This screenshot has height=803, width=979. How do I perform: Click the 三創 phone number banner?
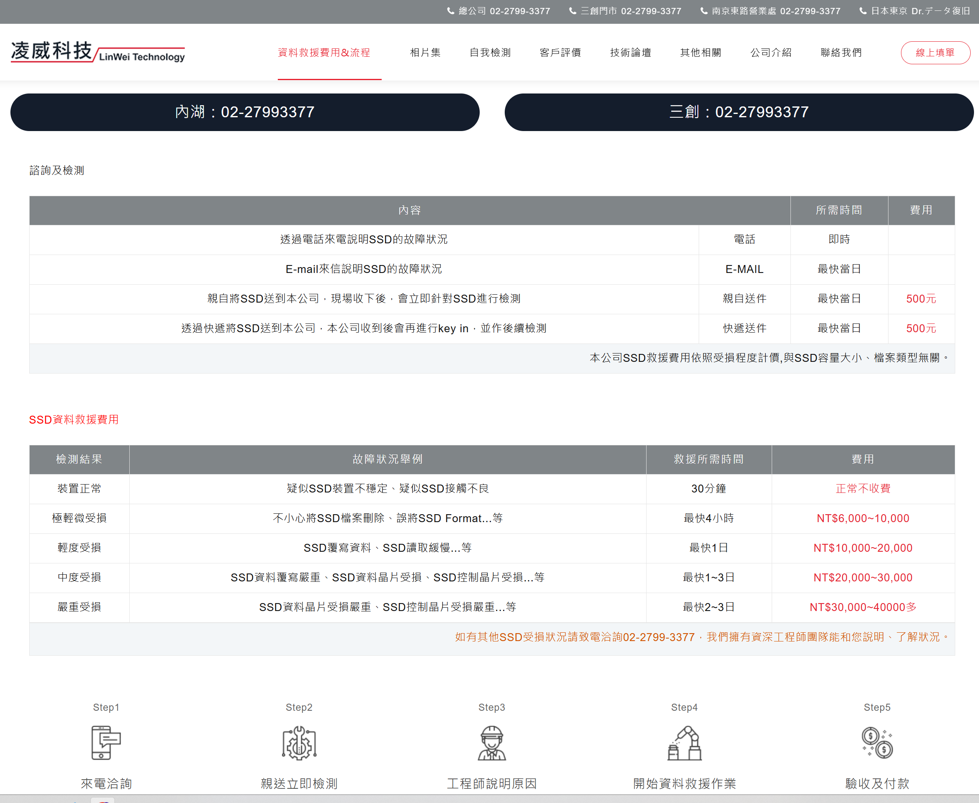(x=739, y=111)
